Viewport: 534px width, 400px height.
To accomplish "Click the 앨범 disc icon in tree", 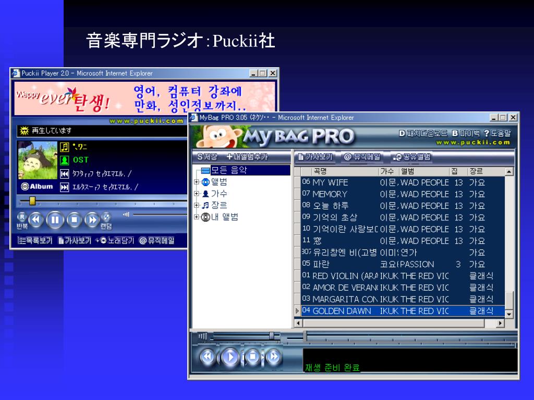I will (x=205, y=182).
